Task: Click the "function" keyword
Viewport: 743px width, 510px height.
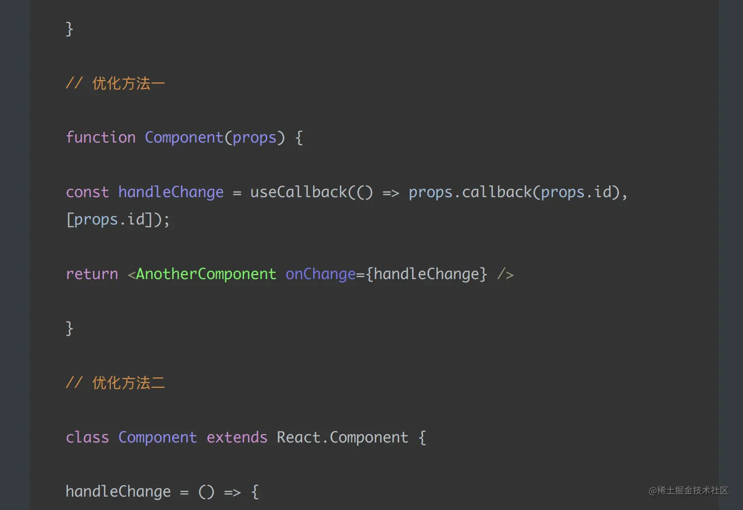Action: 100,138
